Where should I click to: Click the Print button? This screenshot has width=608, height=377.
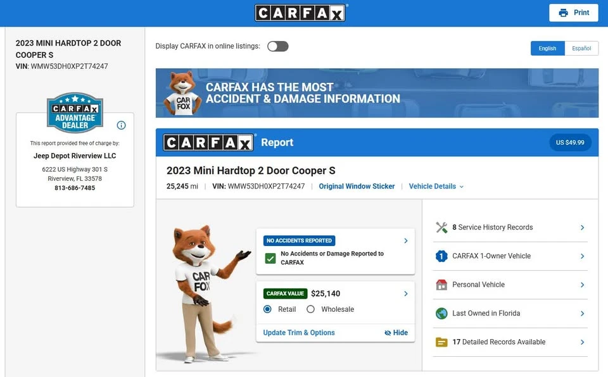(574, 13)
